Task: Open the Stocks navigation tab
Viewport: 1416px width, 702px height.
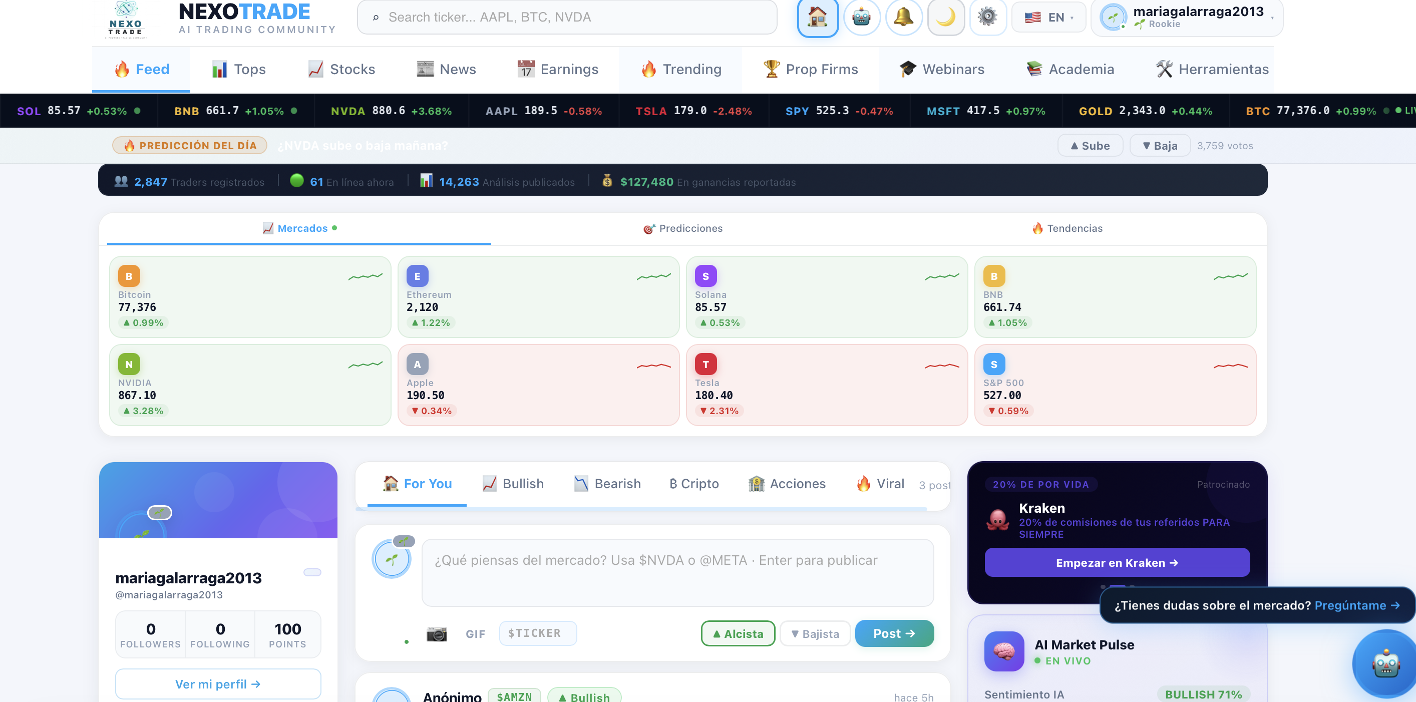Action: [x=341, y=69]
